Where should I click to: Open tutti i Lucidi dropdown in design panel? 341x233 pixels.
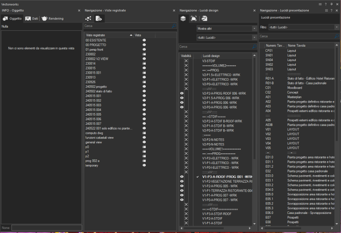coord(226,37)
